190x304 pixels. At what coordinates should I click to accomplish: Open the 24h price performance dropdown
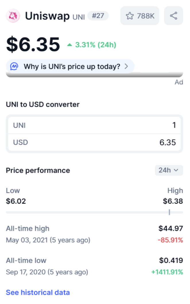pos(169,170)
